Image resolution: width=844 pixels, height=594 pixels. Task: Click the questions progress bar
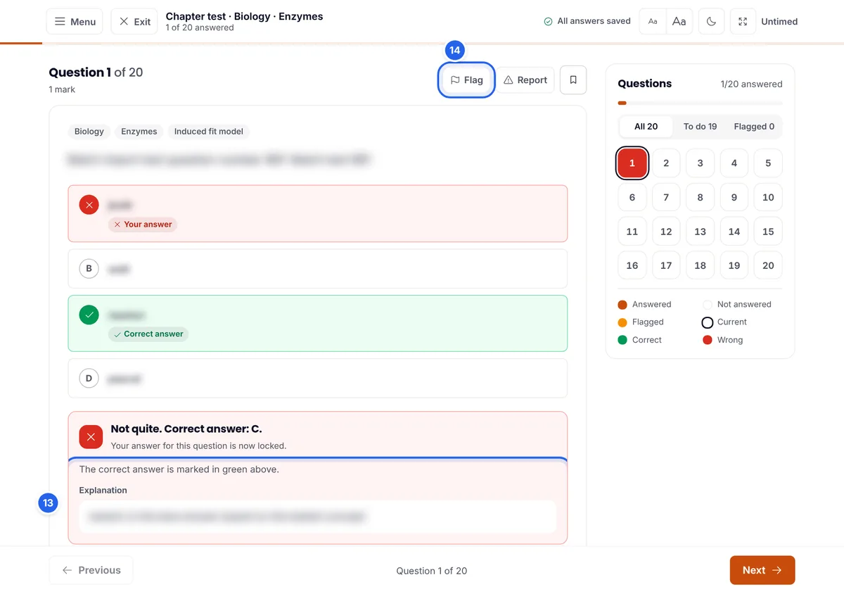[700, 103]
